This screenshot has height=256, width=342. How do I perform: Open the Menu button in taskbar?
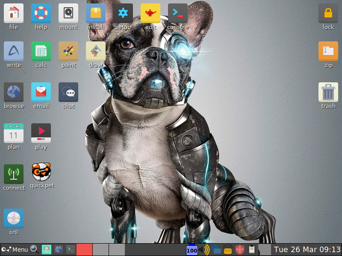(15, 250)
